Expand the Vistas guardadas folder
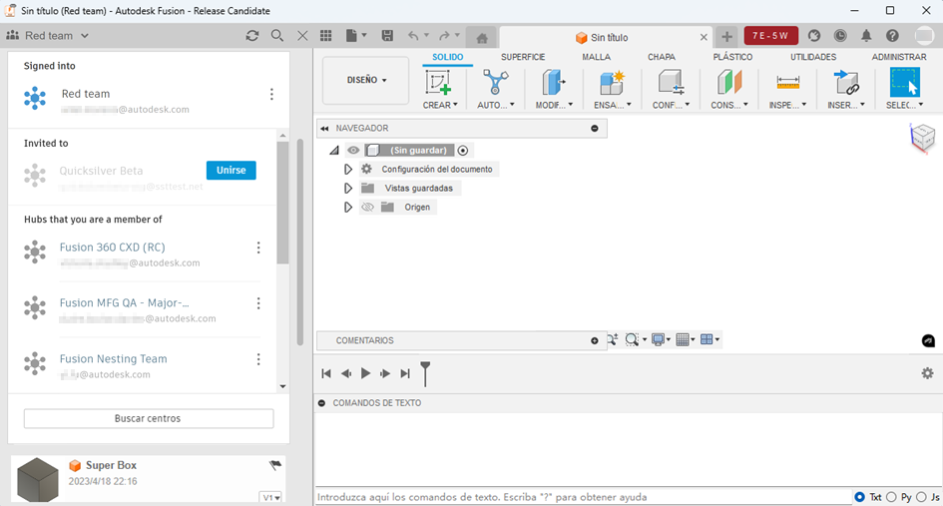The height and width of the screenshot is (506, 943). pyautogui.click(x=348, y=189)
